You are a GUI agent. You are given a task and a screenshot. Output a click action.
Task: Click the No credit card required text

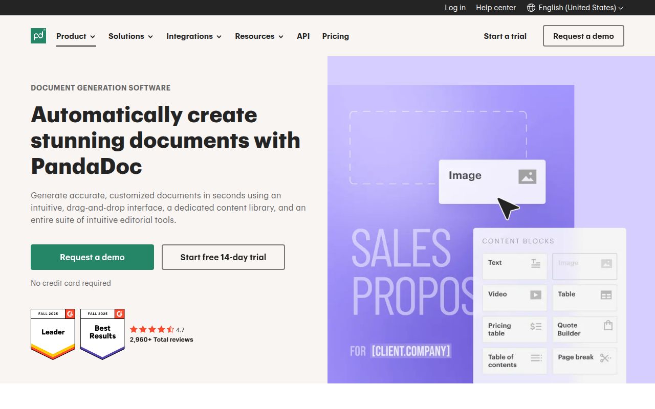[x=71, y=283]
